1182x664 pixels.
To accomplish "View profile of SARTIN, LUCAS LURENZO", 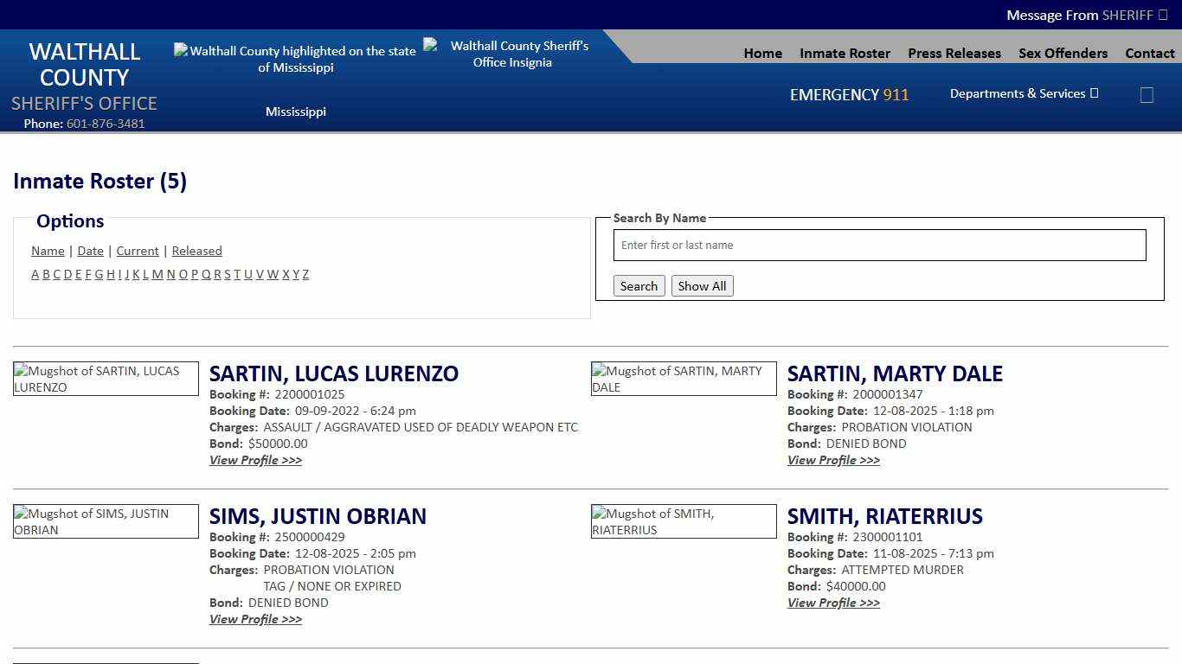I will pyautogui.click(x=255, y=460).
